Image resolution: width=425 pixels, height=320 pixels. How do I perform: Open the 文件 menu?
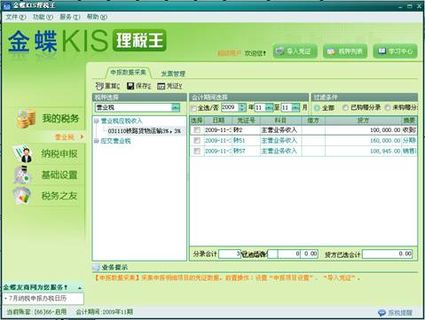pos(16,17)
